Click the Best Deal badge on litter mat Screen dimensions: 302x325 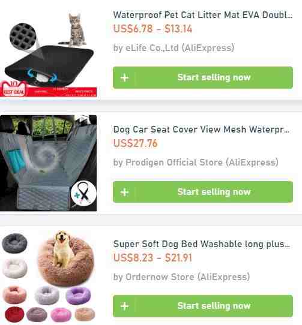[x=14, y=89]
